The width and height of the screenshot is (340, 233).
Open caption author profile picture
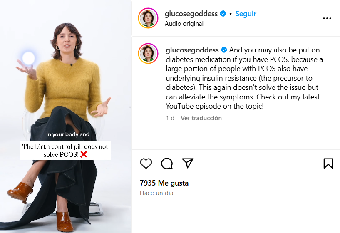point(148,53)
